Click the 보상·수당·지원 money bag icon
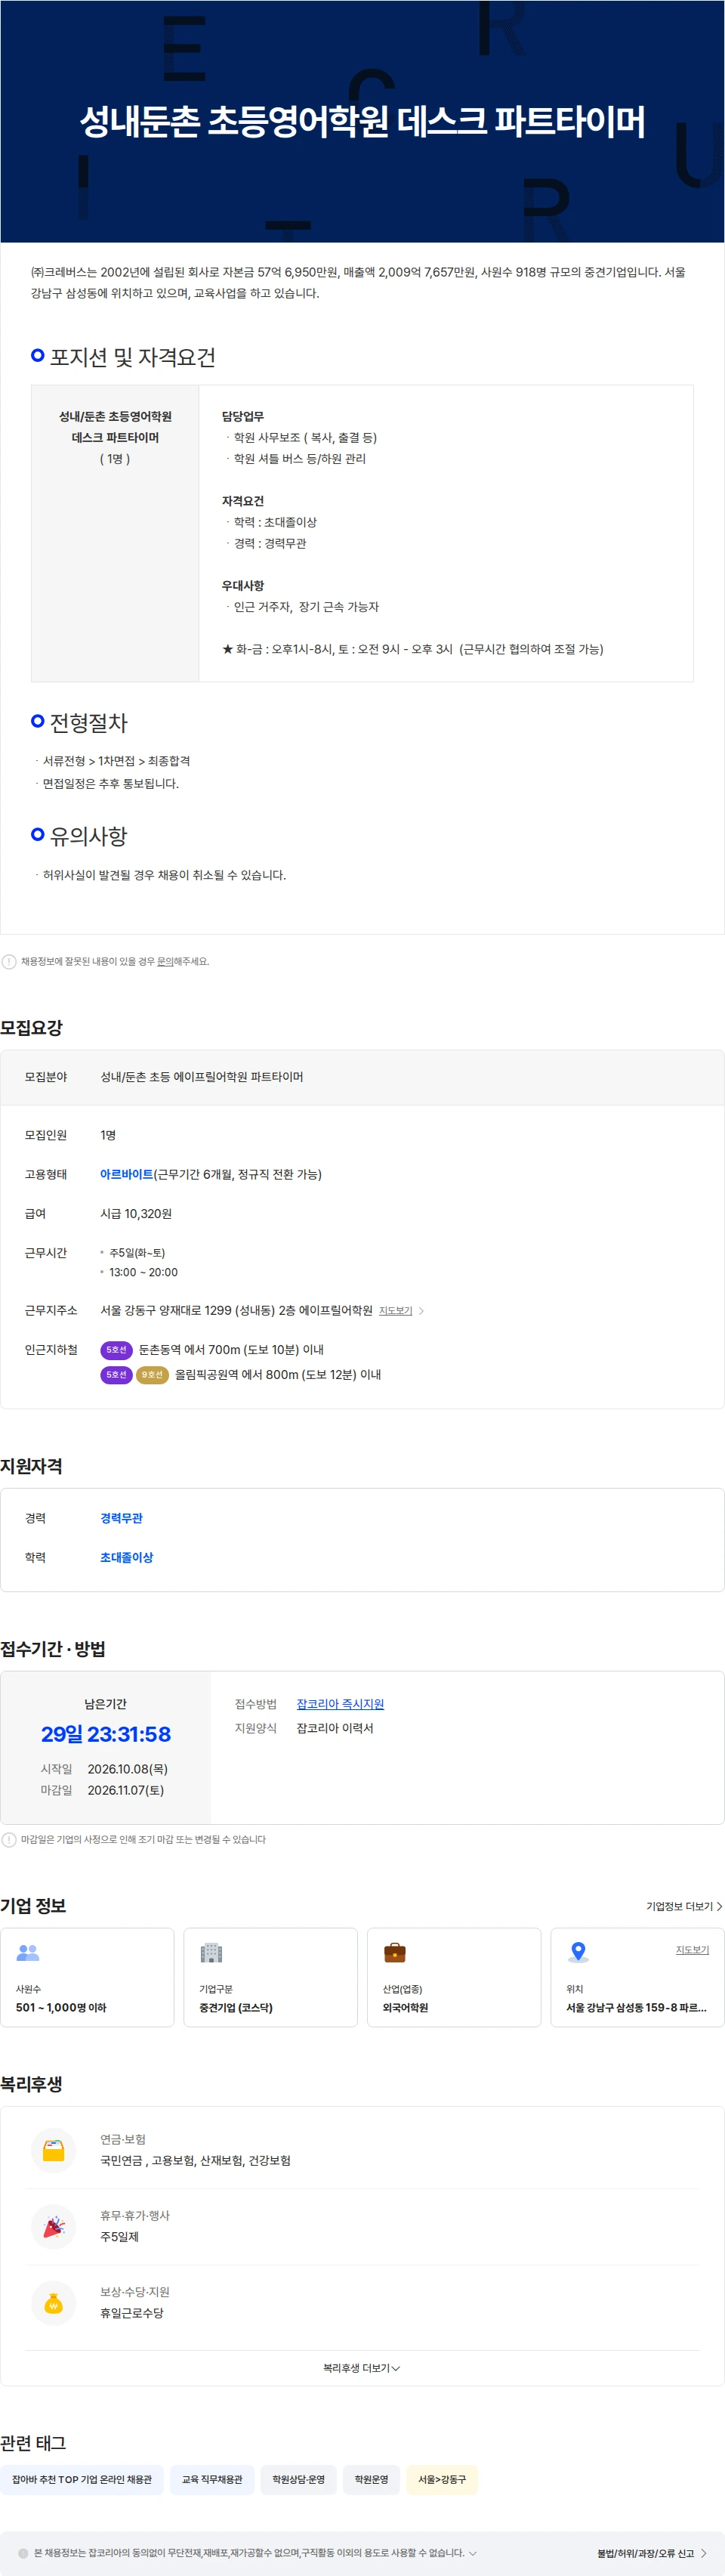 pyautogui.click(x=54, y=2302)
